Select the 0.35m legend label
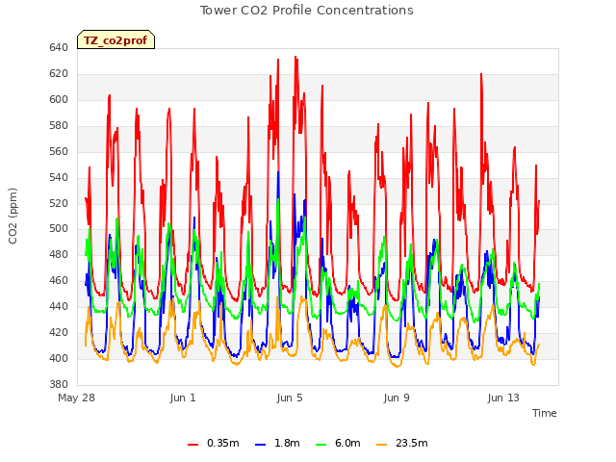 tap(222, 443)
